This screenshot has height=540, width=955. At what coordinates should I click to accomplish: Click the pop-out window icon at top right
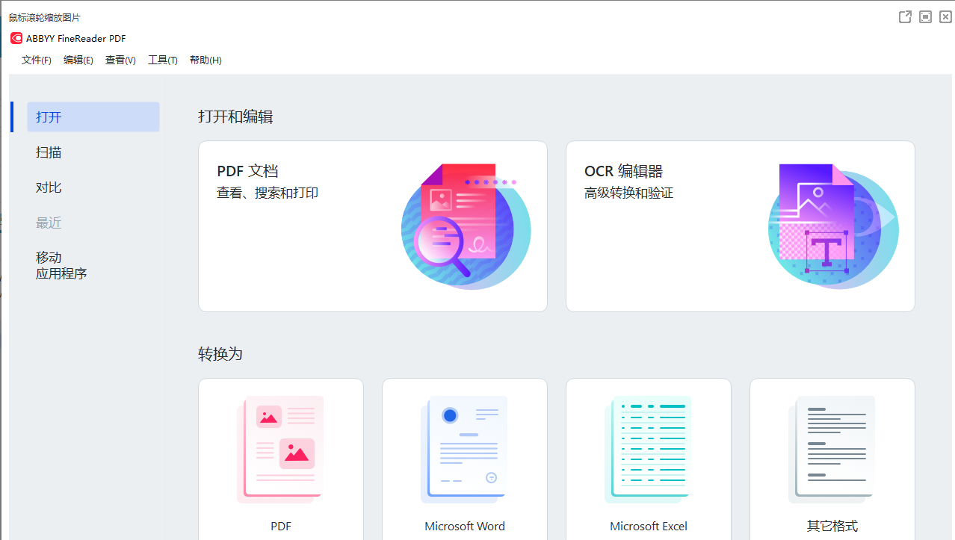click(x=905, y=16)
